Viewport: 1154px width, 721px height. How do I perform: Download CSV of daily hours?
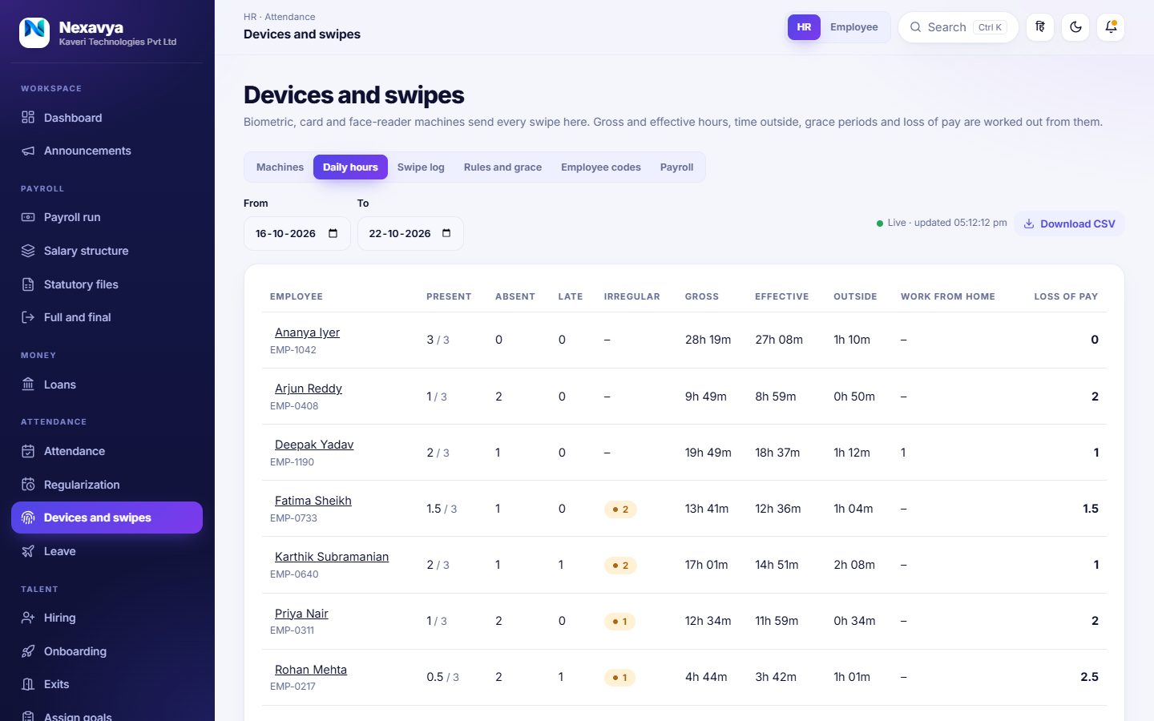[x=1069, y=224]
